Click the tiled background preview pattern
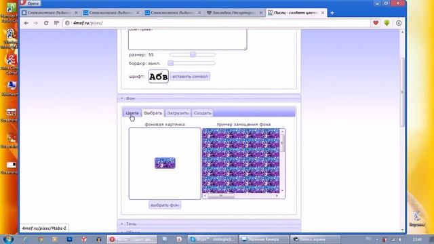This screenshot has height=244, width=434. click(x=241, y=161)
